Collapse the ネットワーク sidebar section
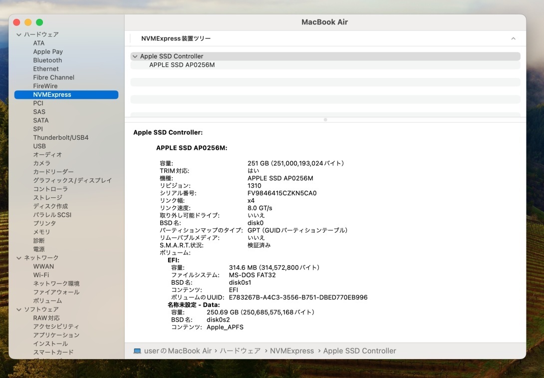544x378 pixels. [19, 258]
